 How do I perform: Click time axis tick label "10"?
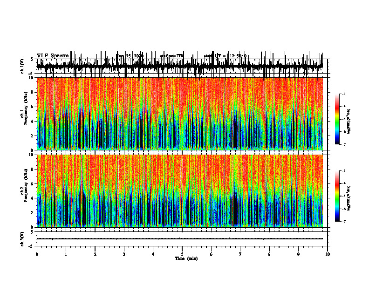coord(328,254)
